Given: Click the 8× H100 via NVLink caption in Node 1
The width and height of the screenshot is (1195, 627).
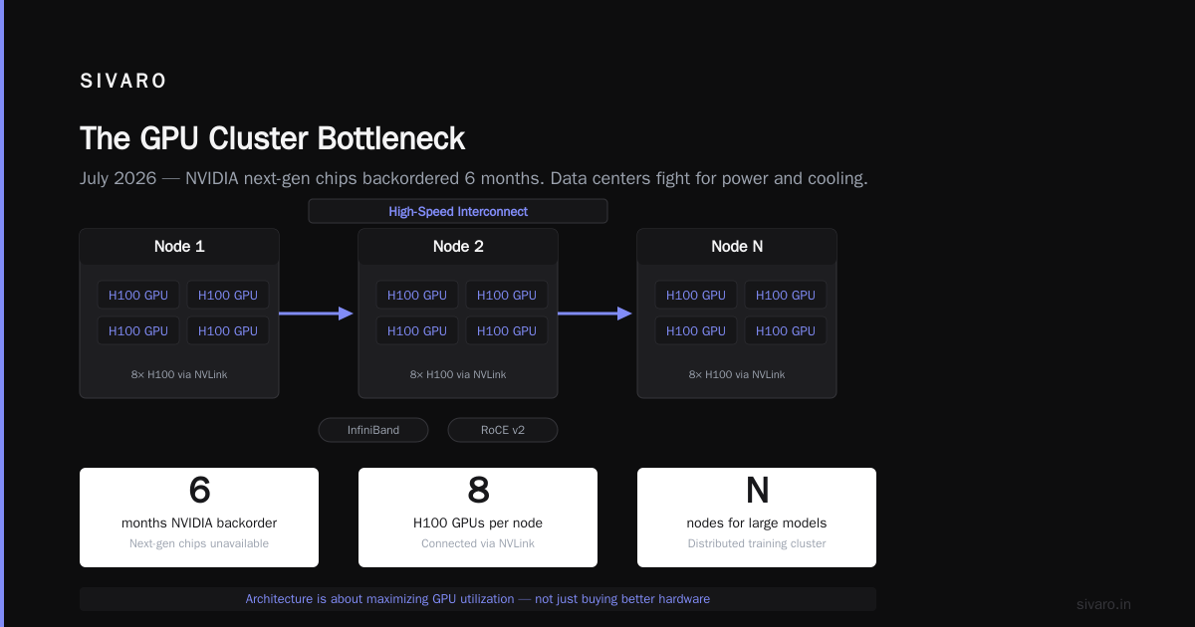Looking at the screenshot, I should [179, 374].
